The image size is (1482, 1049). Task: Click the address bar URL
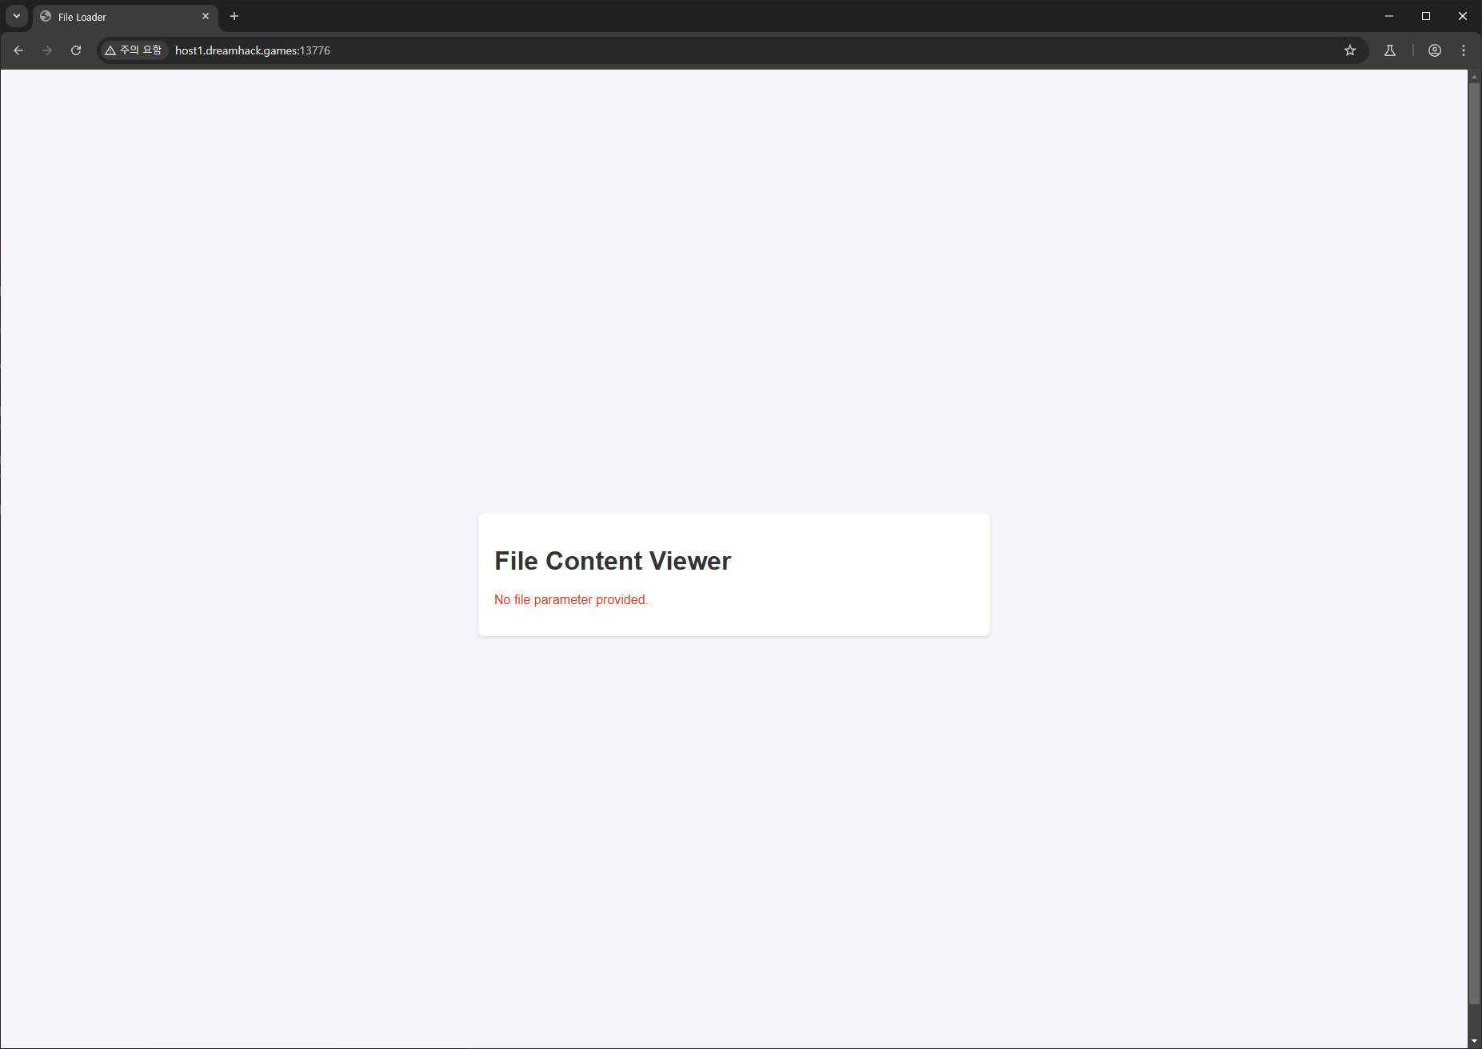coord(252,50)
